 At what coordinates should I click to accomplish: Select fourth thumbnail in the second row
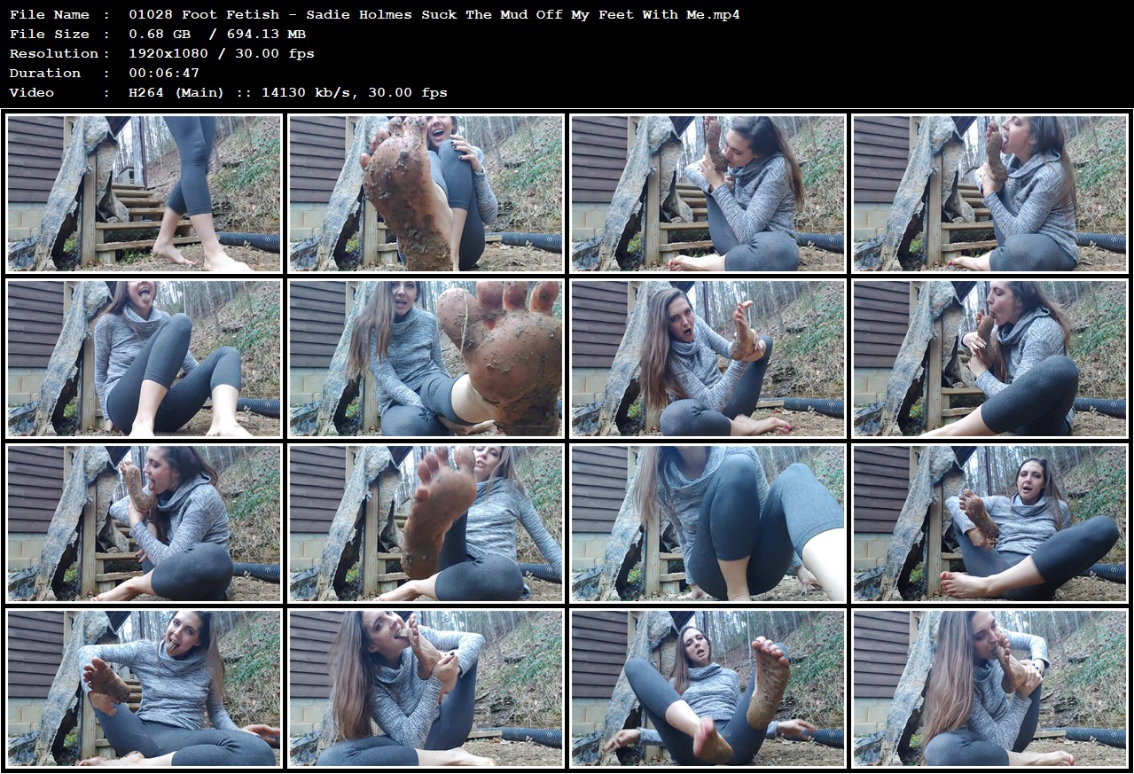(990, 358)
